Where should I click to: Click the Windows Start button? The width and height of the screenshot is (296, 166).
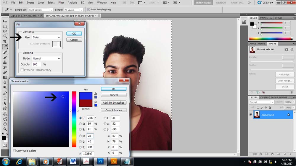point(6,162)
